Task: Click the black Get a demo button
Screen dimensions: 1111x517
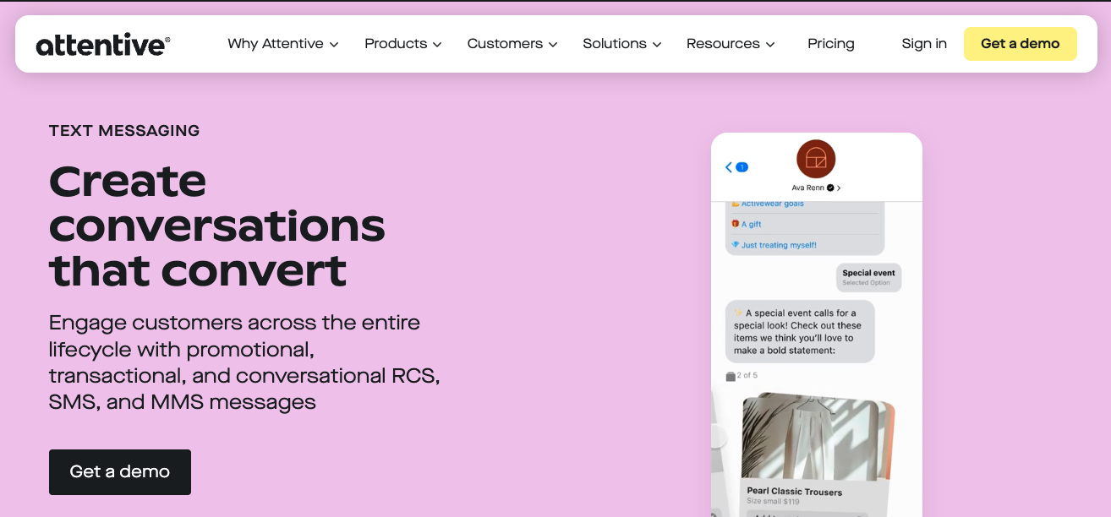Action: coord(119,472)
